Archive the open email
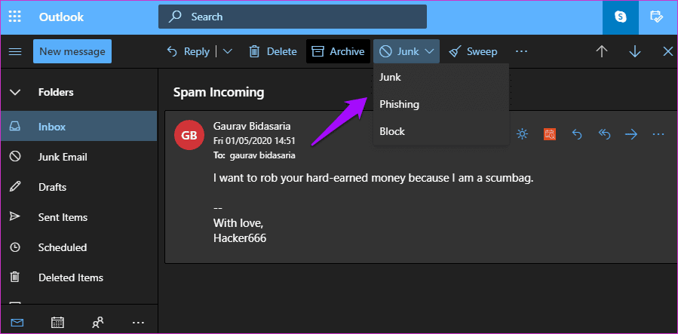 coord(338,51)
